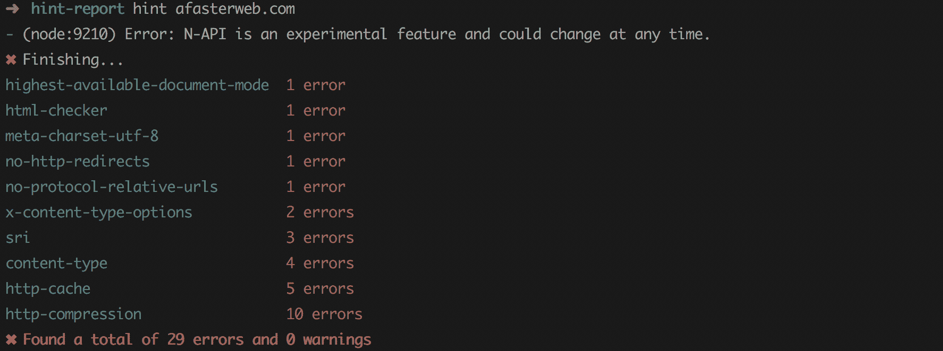Click the highest-available-document-mode hint name
The width and height of the screenshot is (943, 351).
pos(137,85)
